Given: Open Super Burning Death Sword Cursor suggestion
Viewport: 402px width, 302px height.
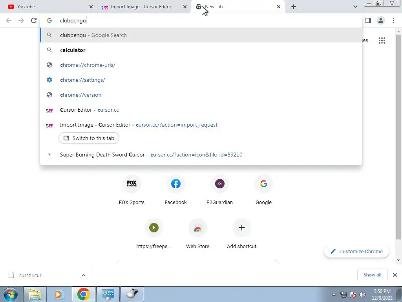Looking at the screenshot, I should point(201,155).
